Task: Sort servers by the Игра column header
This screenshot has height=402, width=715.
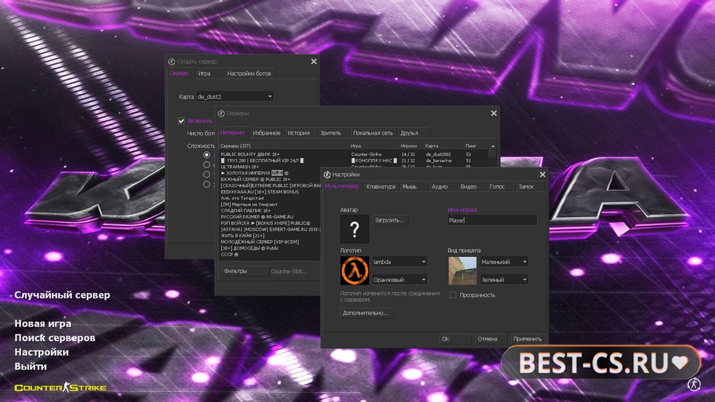Action: pos(374,146)
